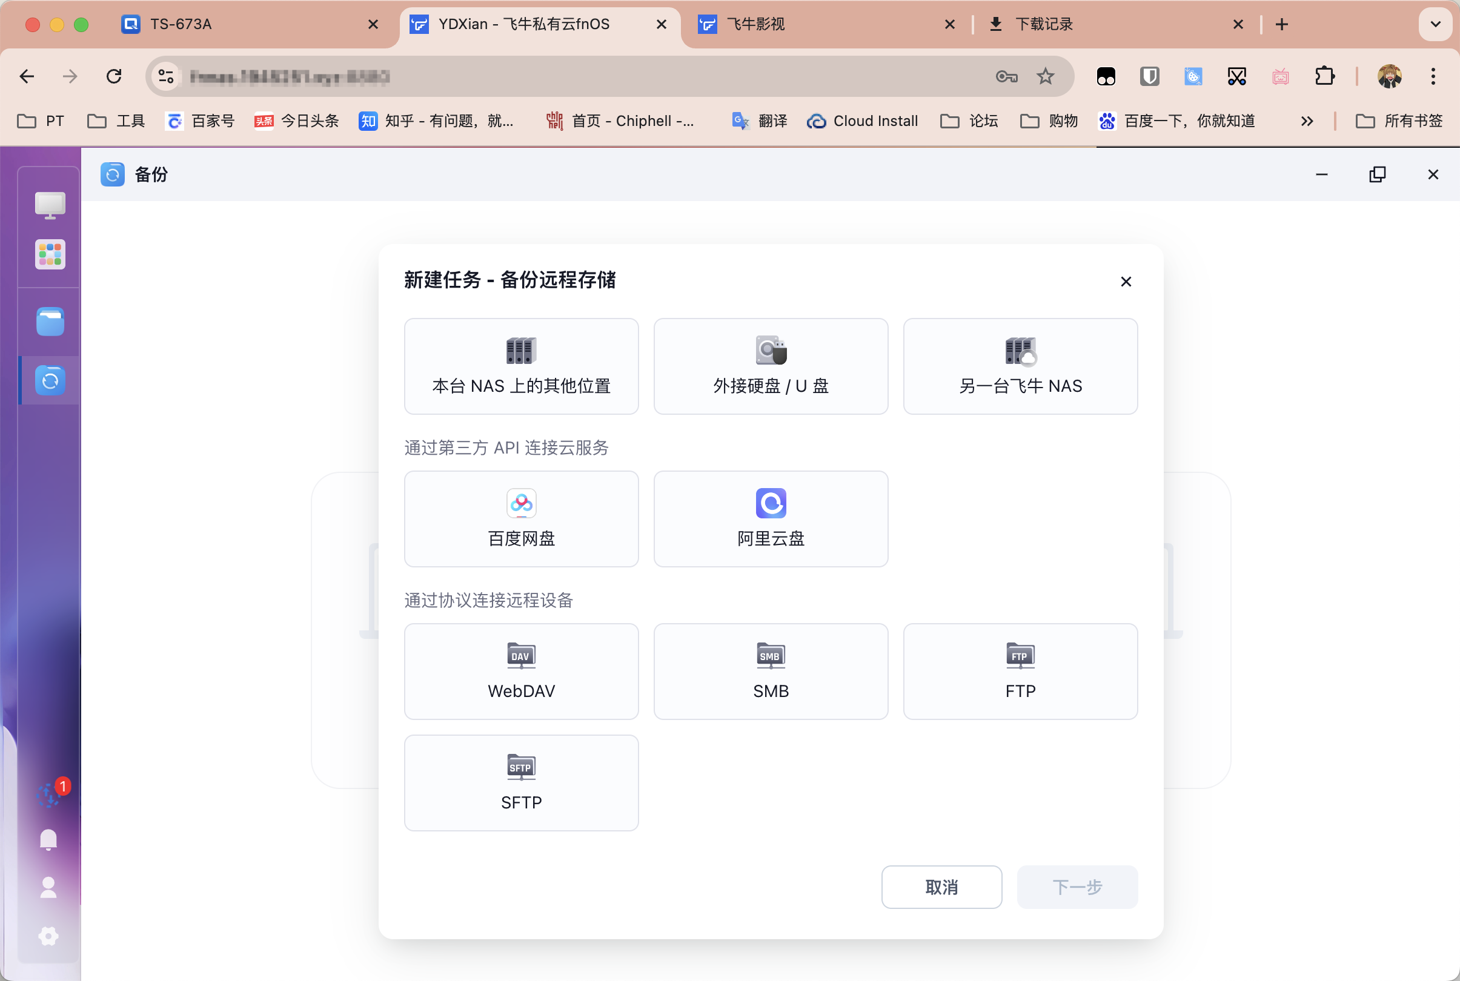Click the 下一步 next step button
The height and width of the screenshot is (981, 1460).
click(x=1078, y=887)
